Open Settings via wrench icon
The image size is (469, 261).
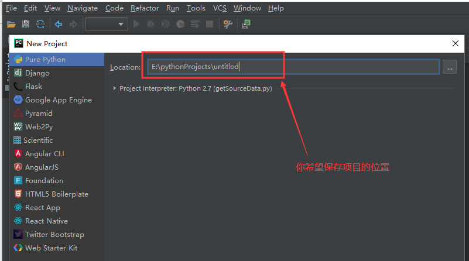pyautogui.click(x=228, y=24)
